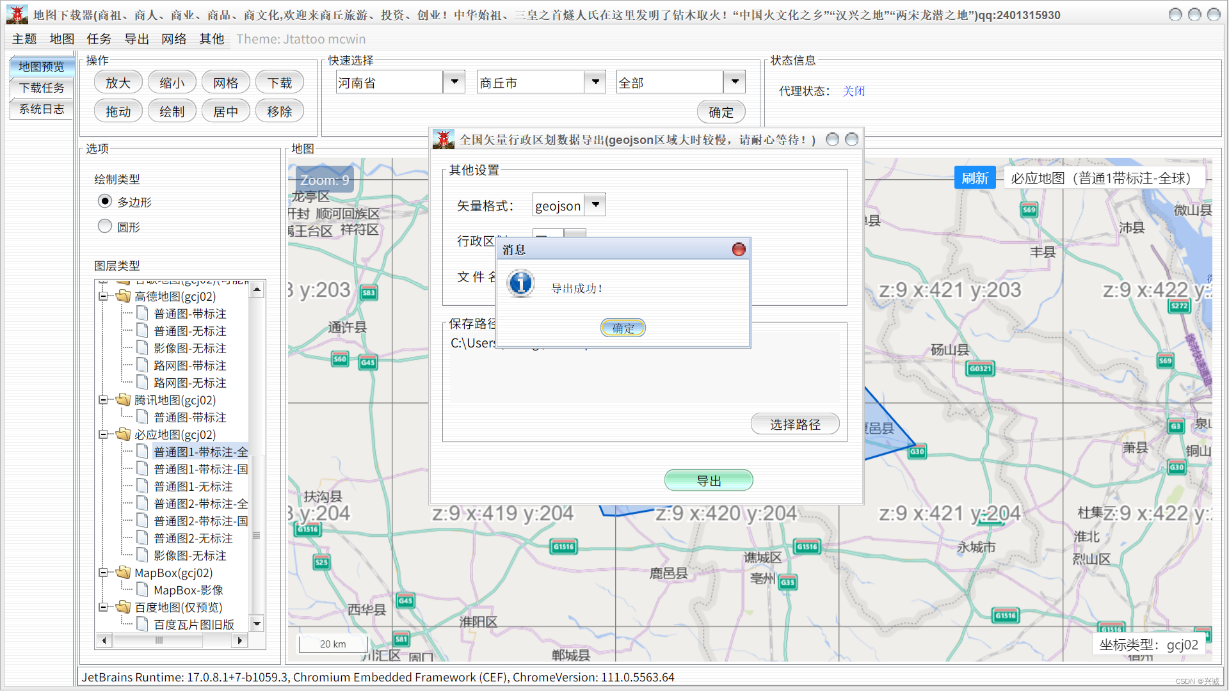Select the 圆形 radio button
This screenshot has height=691, width=1229.
[105, 226]
